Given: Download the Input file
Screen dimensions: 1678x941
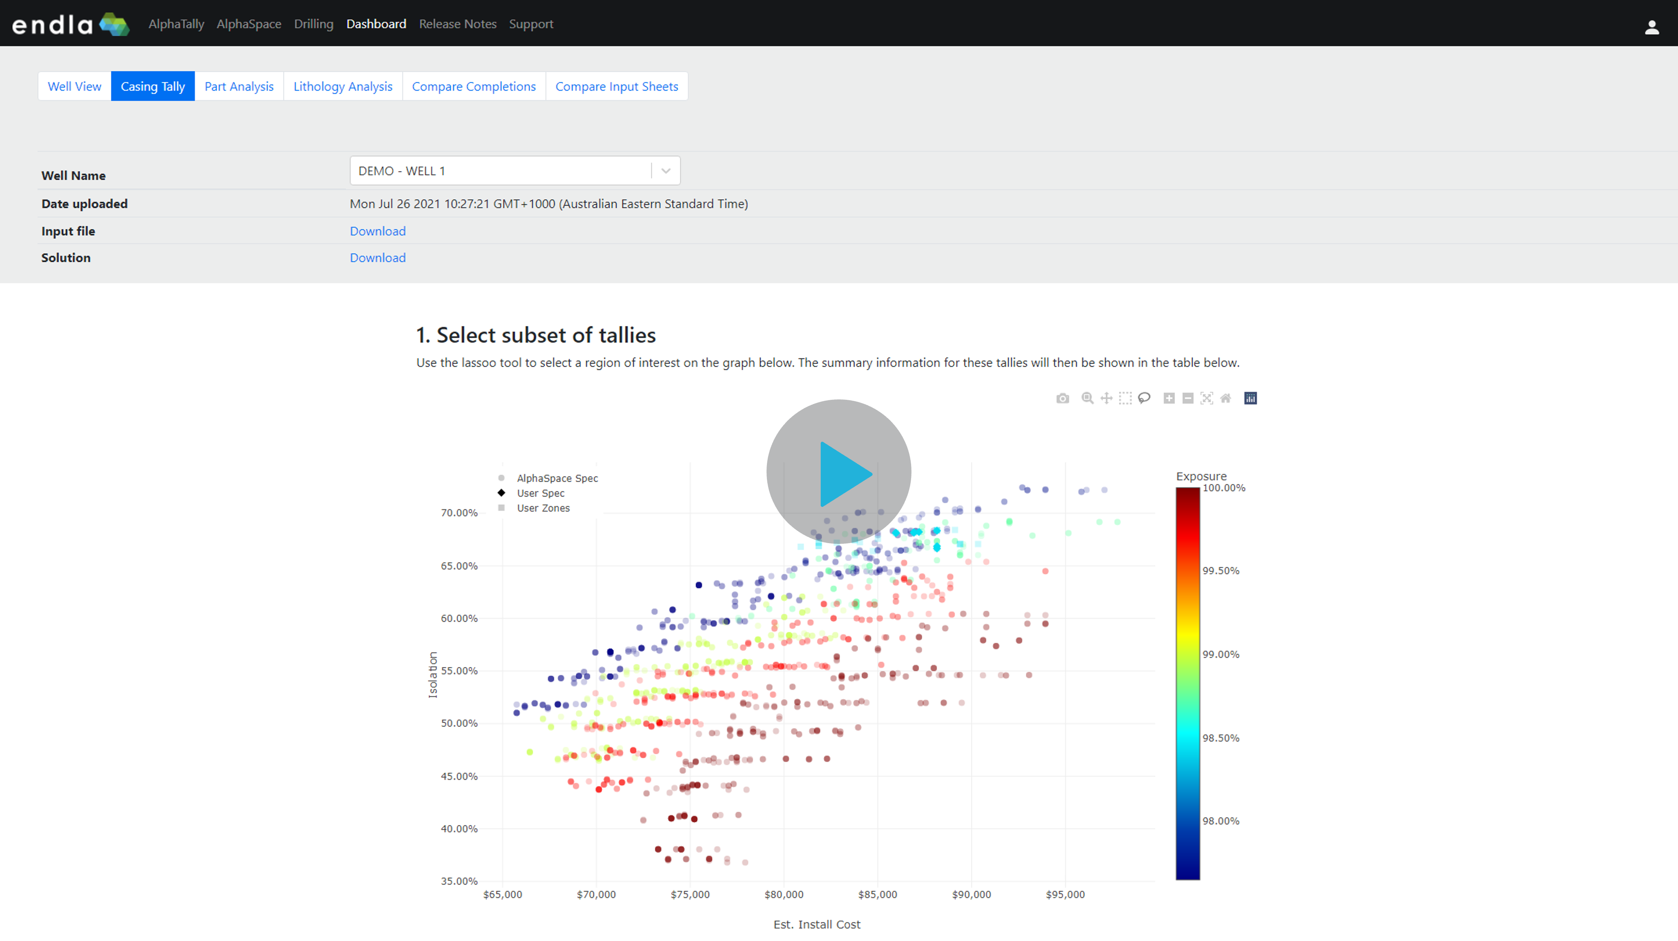Looking at the screenshot, I should 377,231.
